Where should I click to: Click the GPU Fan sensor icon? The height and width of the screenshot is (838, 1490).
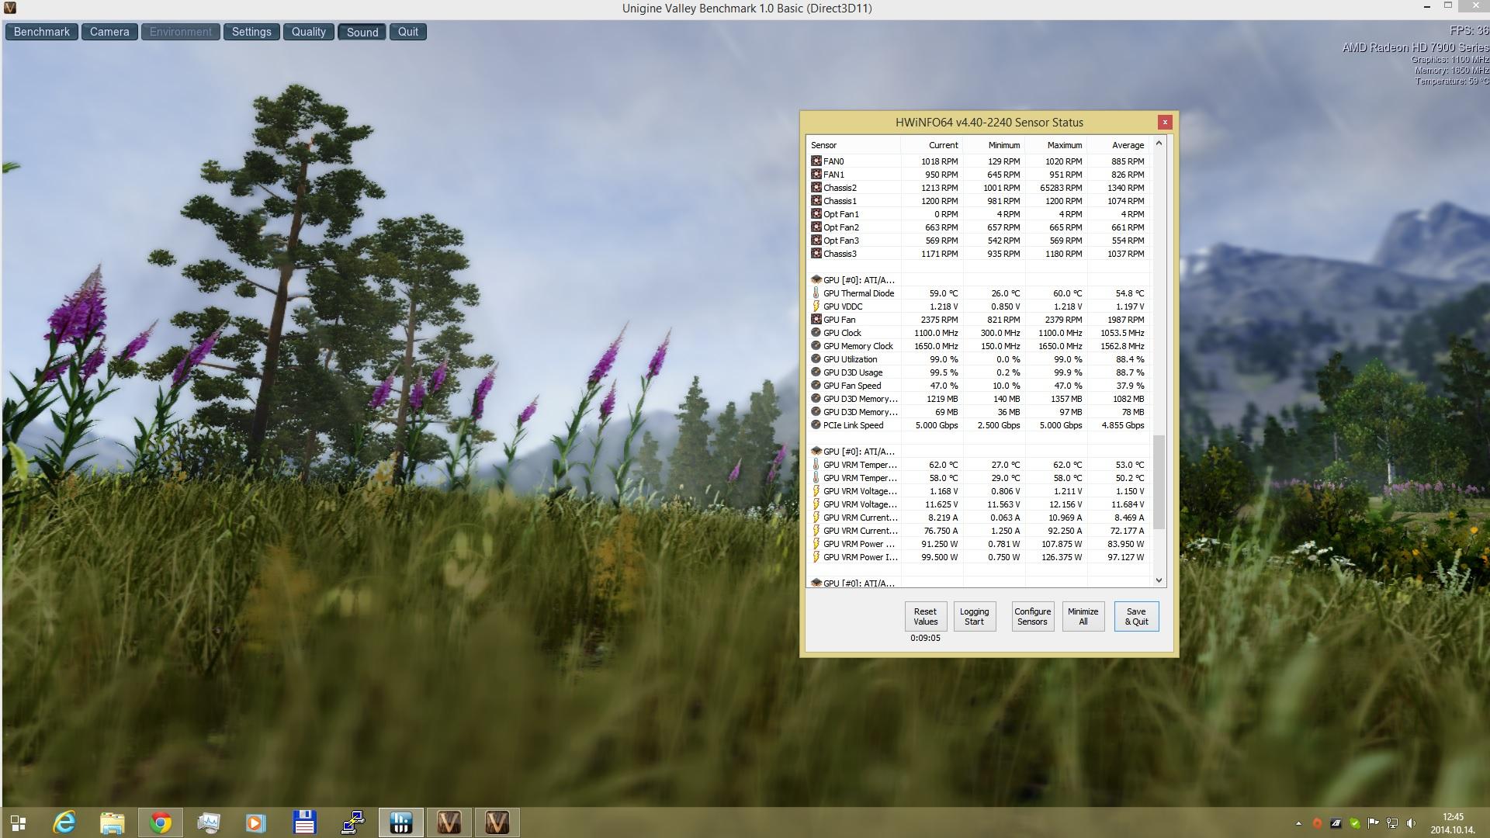816,319
